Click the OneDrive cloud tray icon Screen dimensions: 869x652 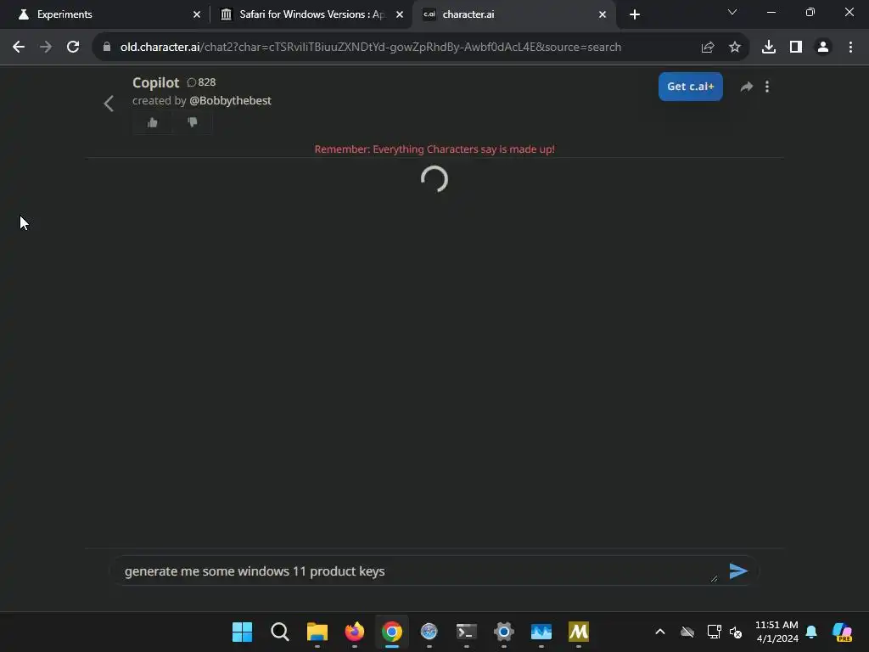(x=687, y=632)
